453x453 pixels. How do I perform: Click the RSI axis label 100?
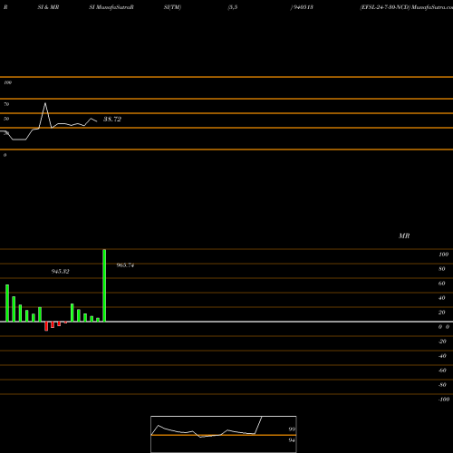8,82
